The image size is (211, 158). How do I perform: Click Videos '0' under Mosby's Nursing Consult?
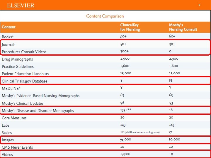click(172, 154)
